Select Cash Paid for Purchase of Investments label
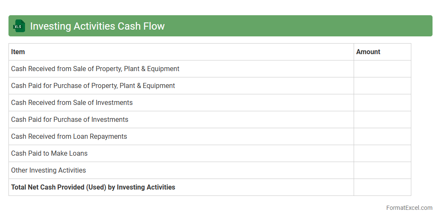 click(x=70, y=119)
